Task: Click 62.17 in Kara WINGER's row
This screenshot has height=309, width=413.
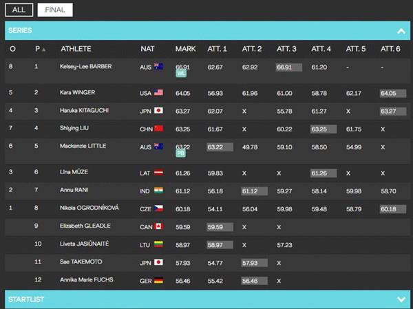Action: click(354, 94)
